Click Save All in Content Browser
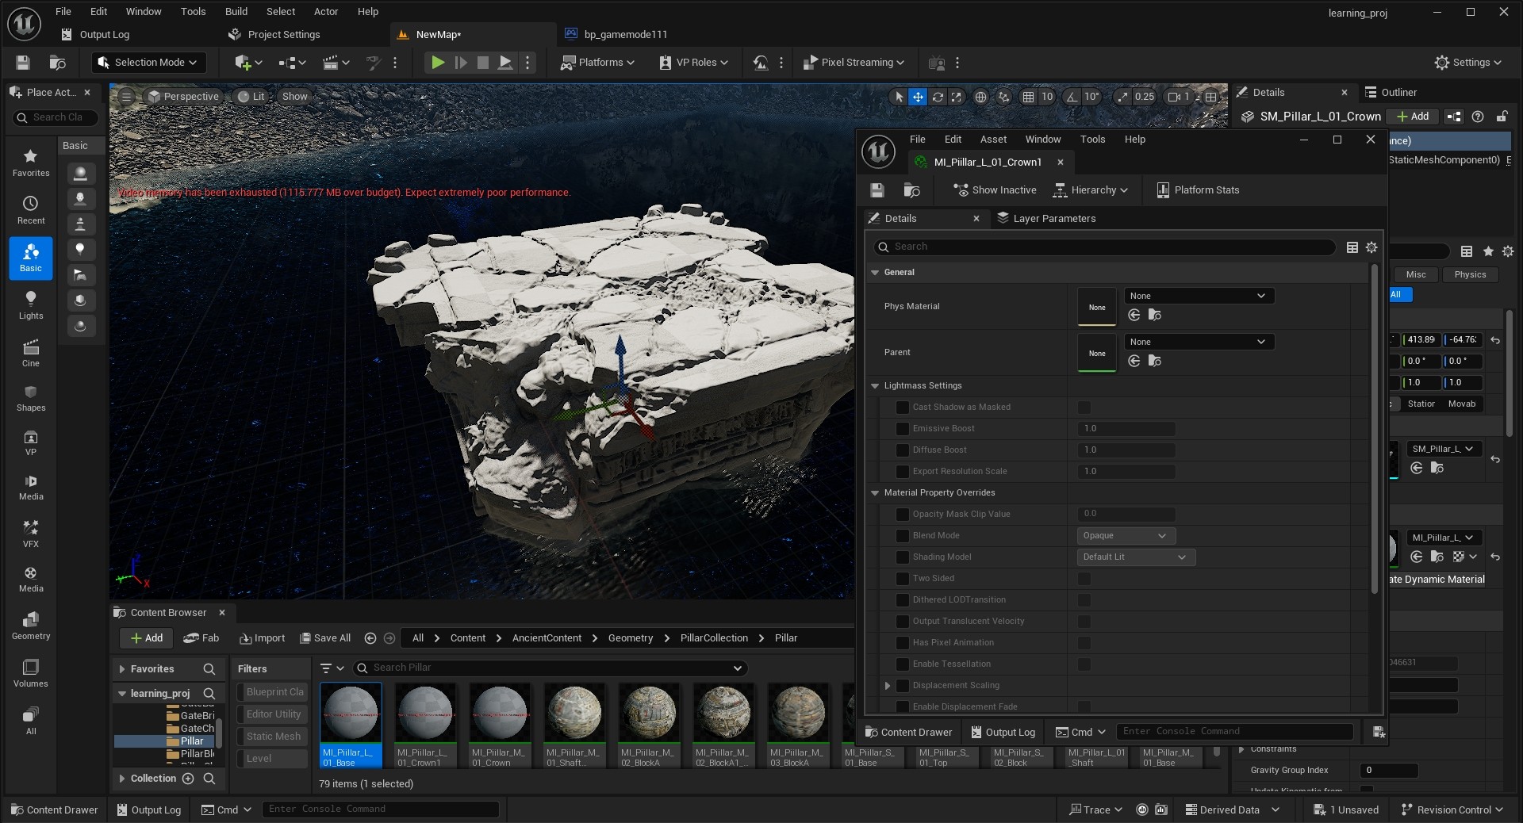This screenshot has width=1523, height=823. 325,639
